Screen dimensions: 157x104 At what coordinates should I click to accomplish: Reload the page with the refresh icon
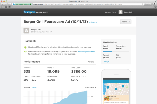pyautogui.click(x=143, y=4)
